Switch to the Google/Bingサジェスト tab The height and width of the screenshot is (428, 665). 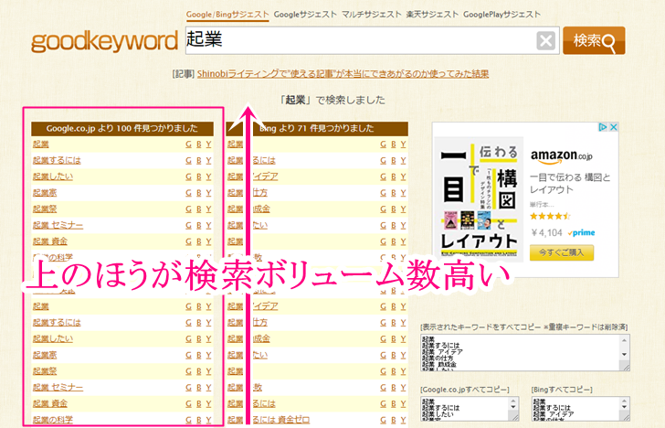[x=227, y=15]
